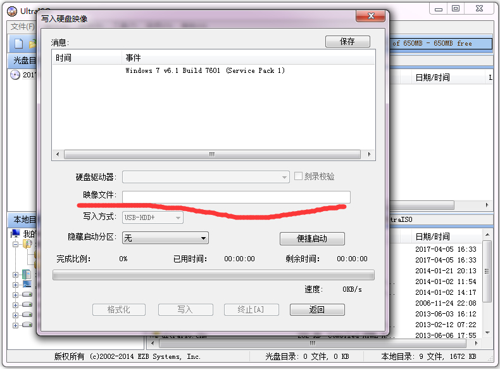
Task: Open the 写入方式 USB-HDD+ dropdown
Action: click(178, 217)
